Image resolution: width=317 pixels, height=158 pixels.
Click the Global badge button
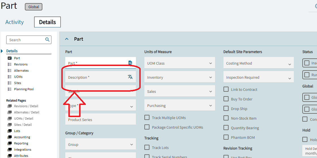[x=34, y=7]
